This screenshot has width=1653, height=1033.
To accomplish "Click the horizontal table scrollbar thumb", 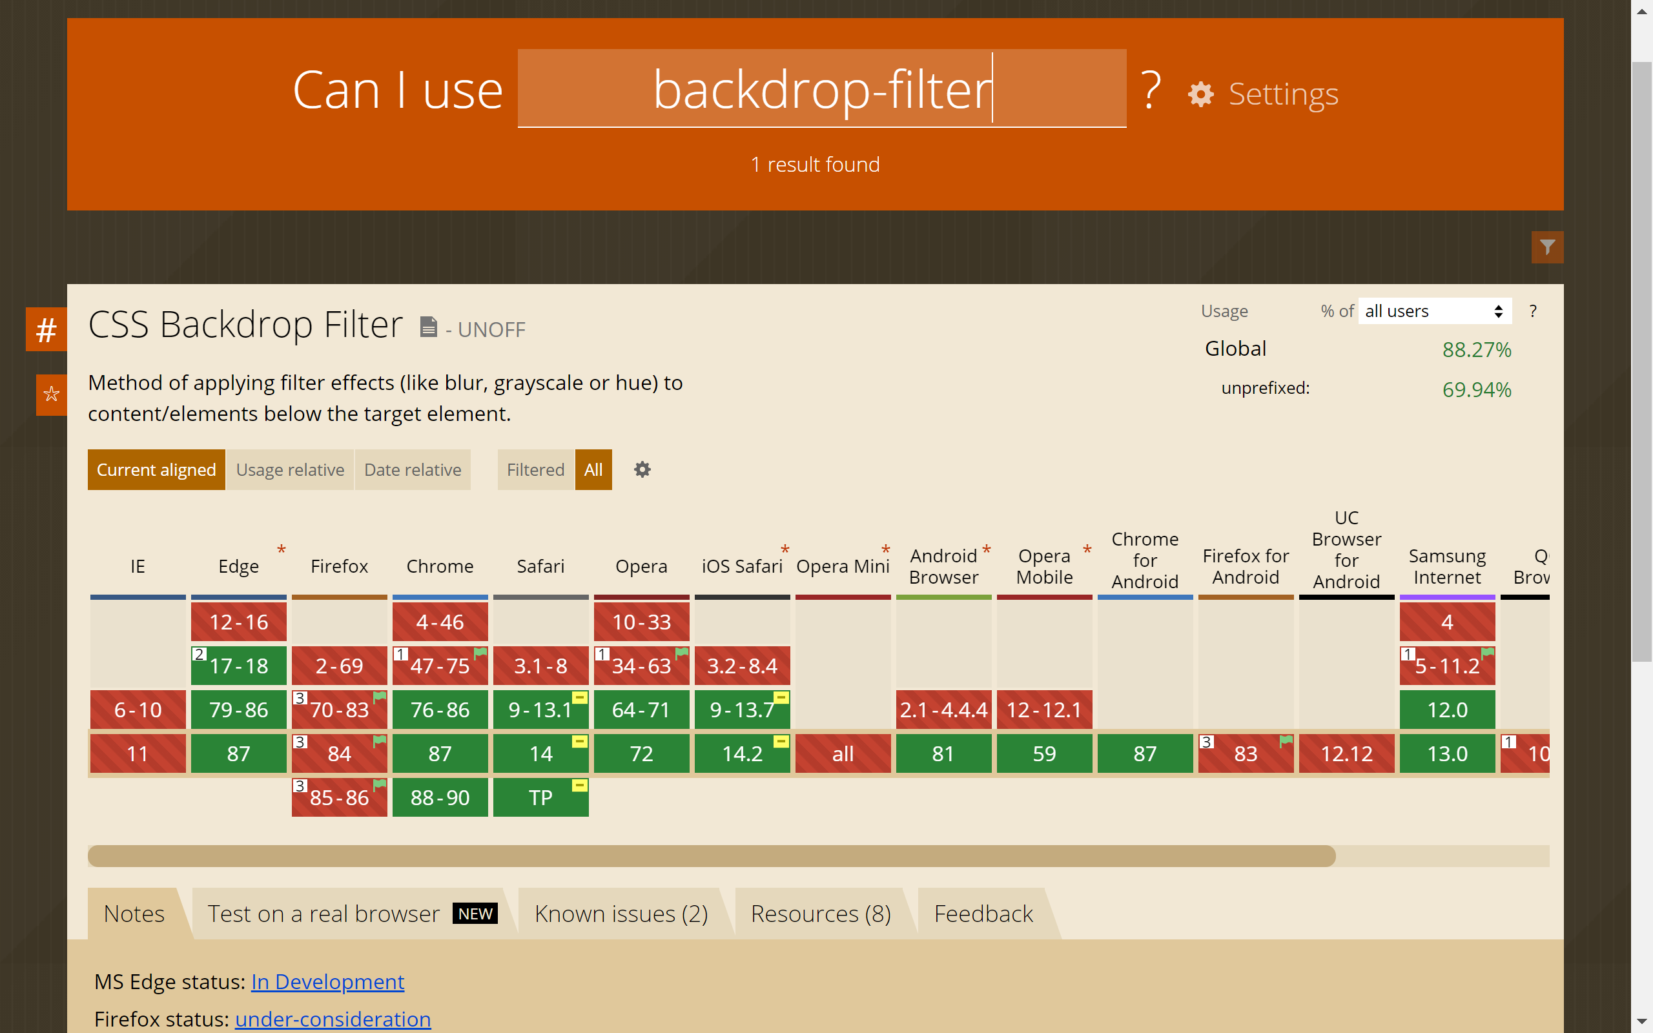I will (x=711, y=856).
